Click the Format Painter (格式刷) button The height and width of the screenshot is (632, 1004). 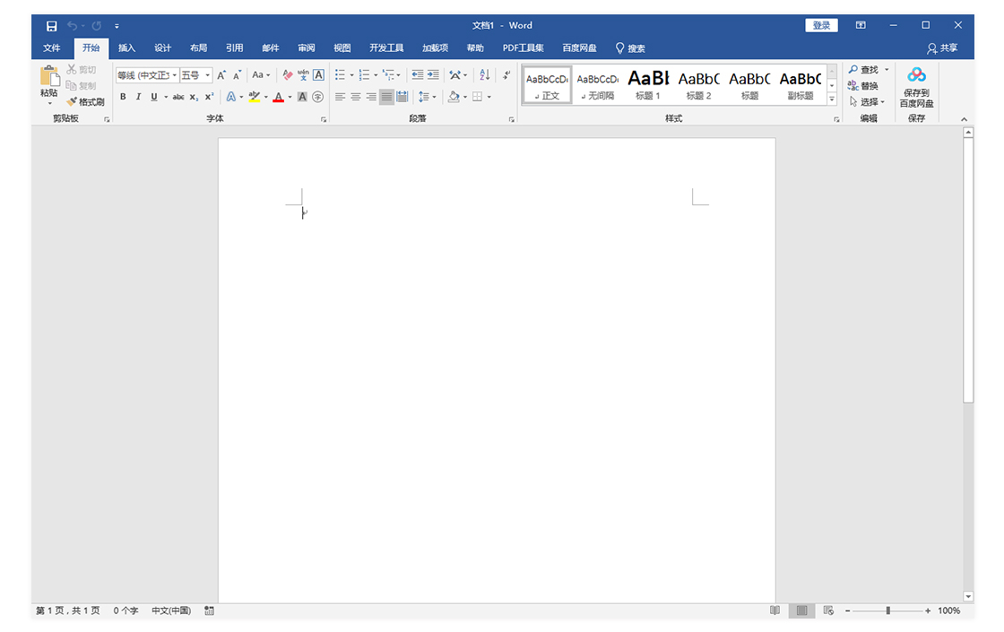86,102
